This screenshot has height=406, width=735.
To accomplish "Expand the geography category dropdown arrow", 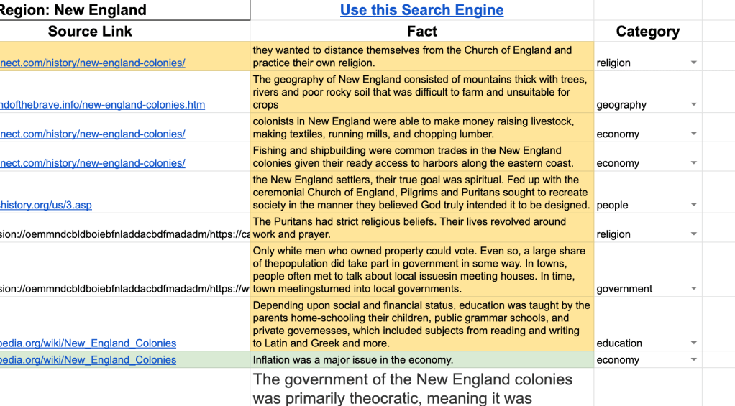I will tap(693, 105).
